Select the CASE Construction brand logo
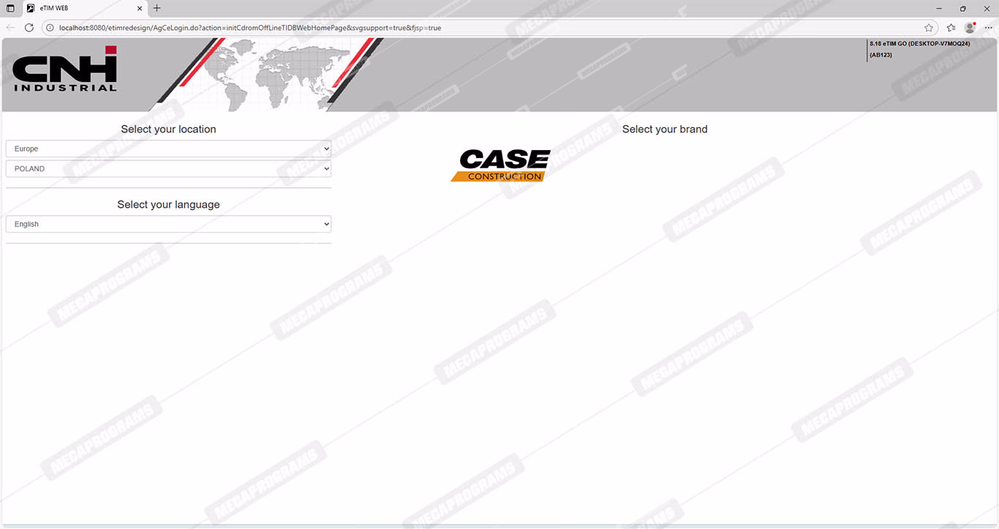 tap(500, 165)
